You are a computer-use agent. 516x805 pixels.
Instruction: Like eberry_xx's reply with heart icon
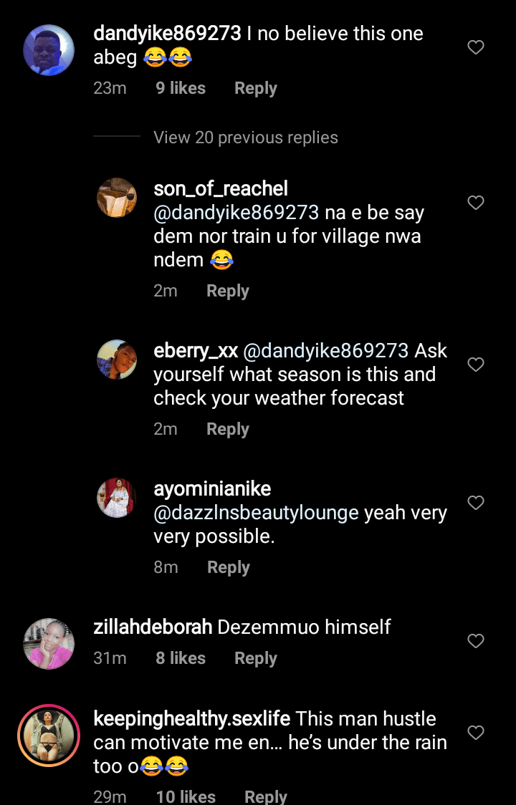[x=476, y=365]
